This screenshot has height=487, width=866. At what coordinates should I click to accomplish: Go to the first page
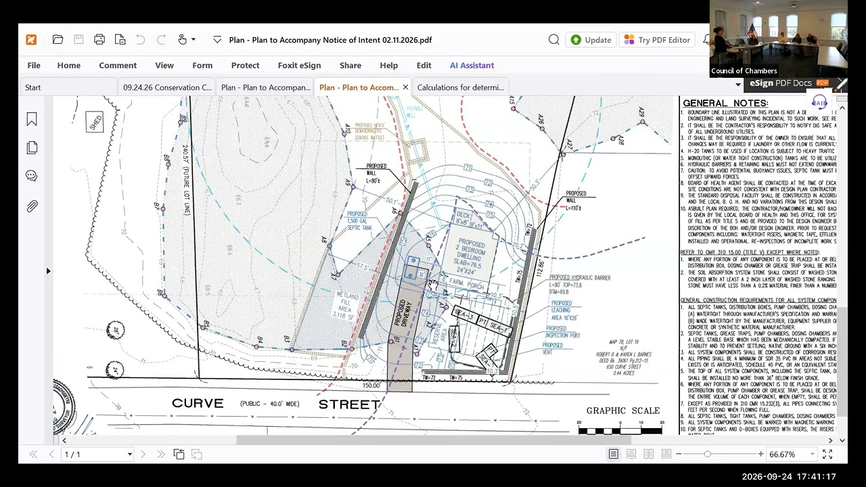33,455
